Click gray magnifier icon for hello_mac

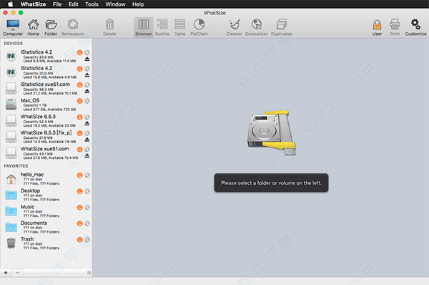tap(87, 175)
